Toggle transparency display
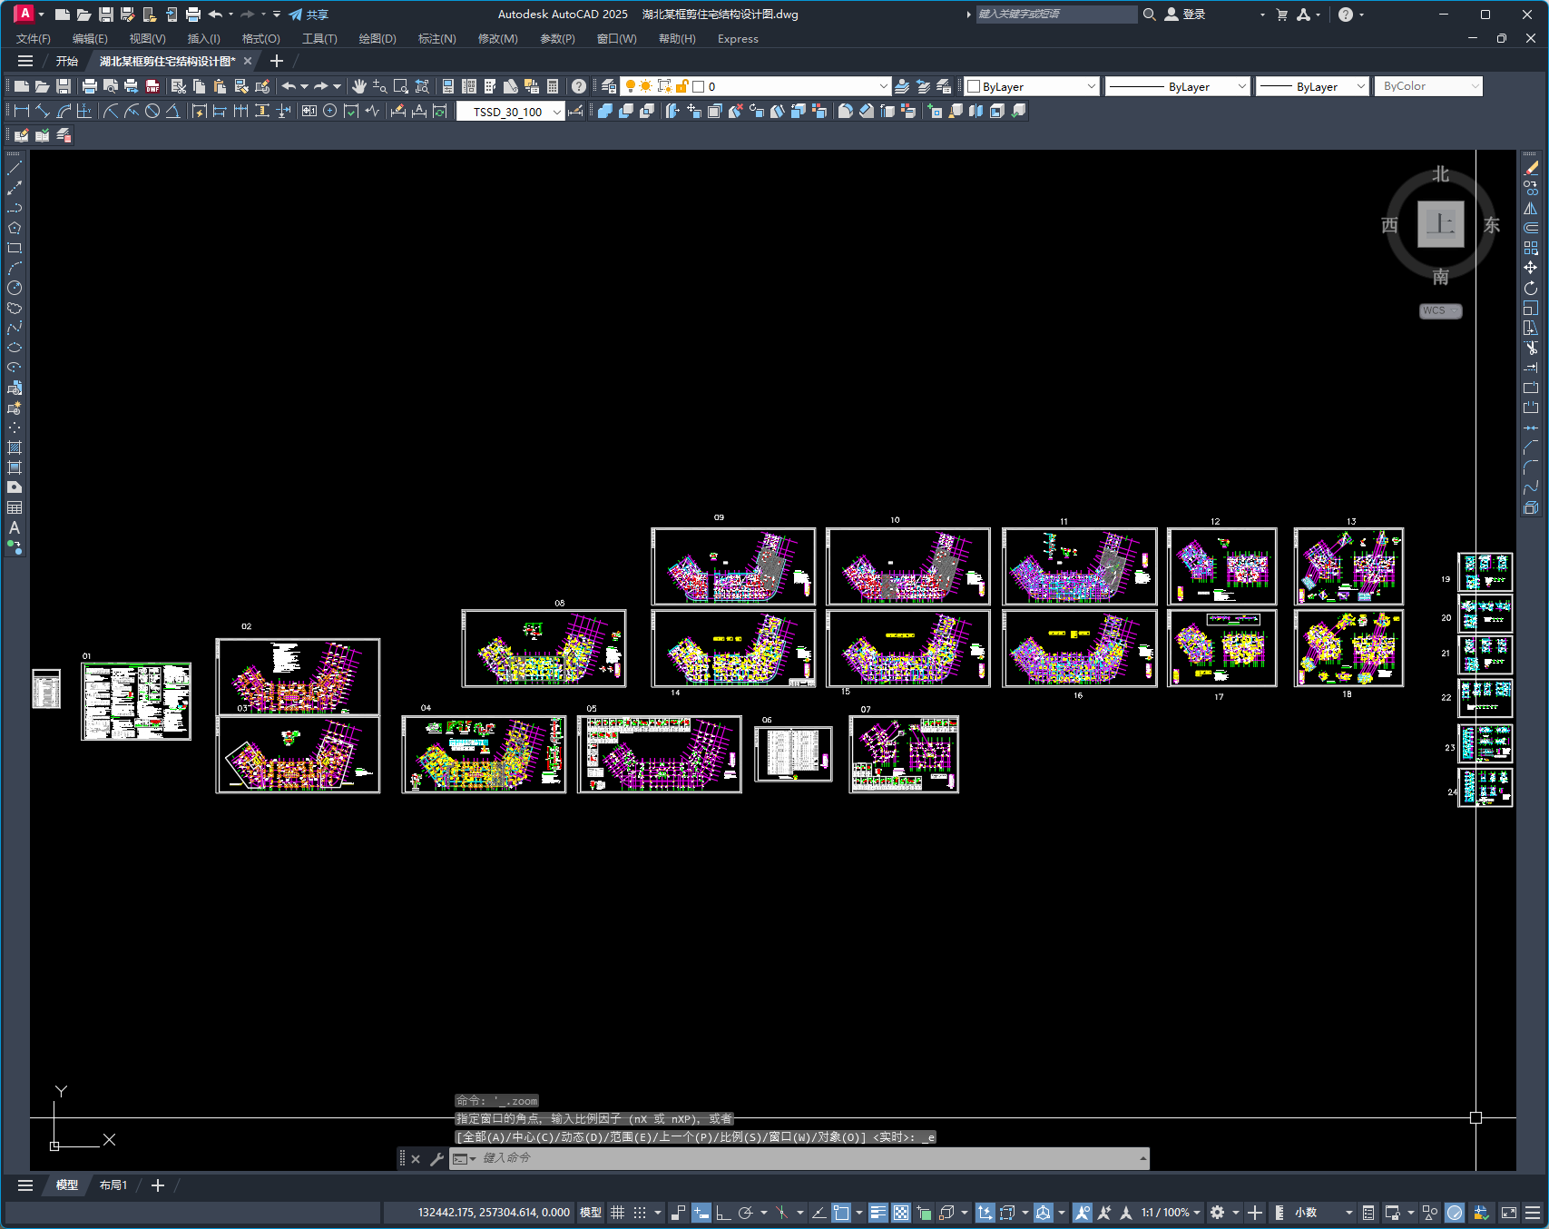The image size is (1549, 1229). [x=901, y=1213]
